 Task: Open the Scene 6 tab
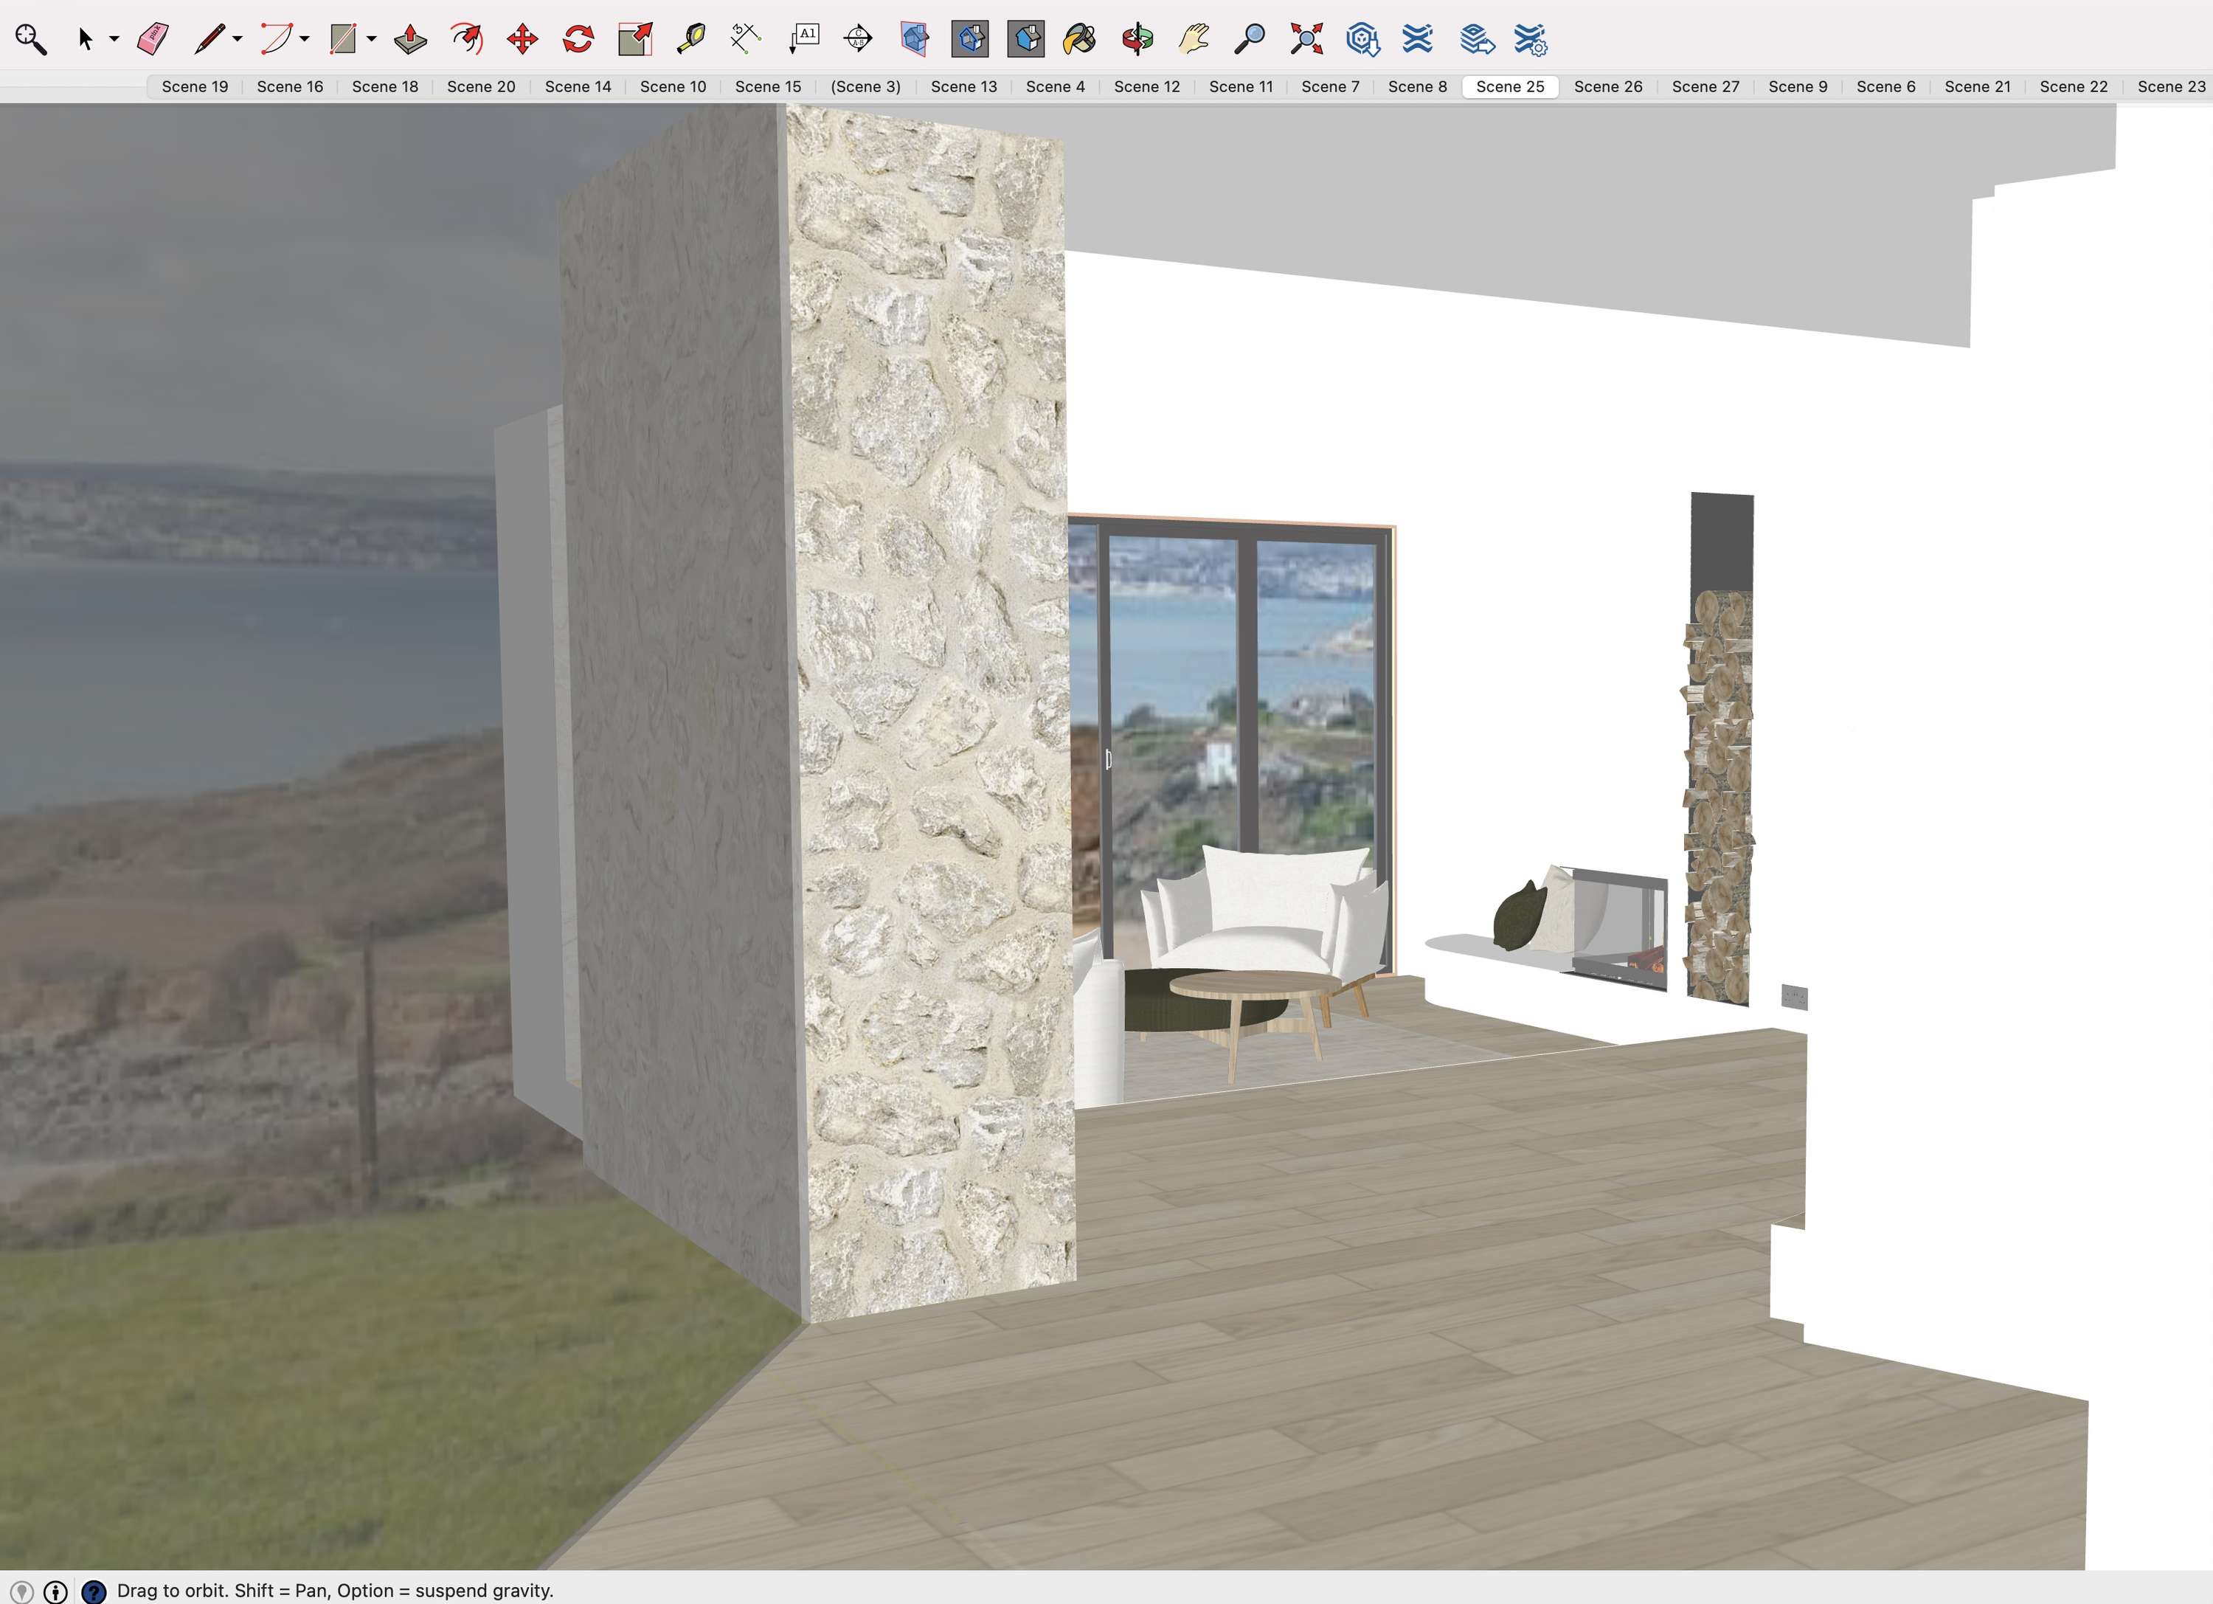[1886, 87]
